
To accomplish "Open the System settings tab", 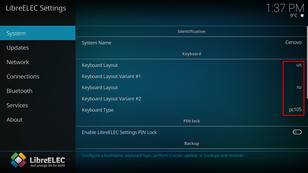I will 38,33.
